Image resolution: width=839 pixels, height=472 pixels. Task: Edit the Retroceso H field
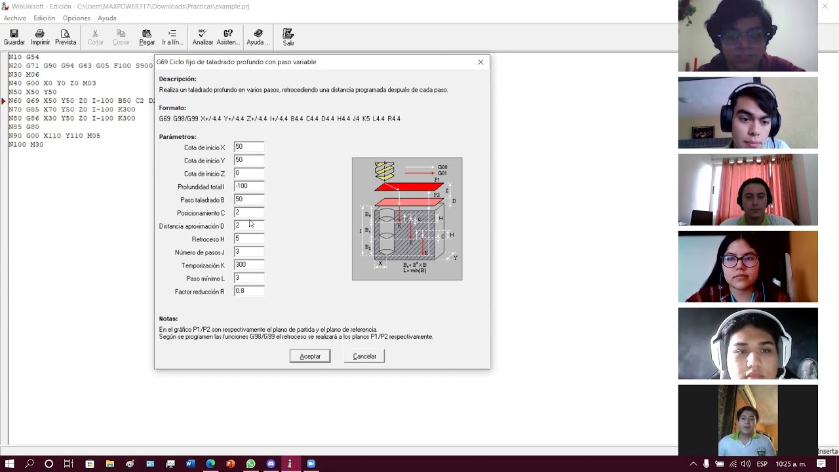click(249, 239)
